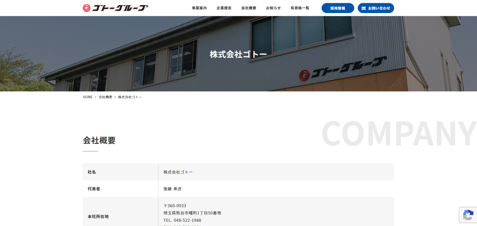
Task: Click 株式会社ゴトー value in company table
Action: pos(178,172)
